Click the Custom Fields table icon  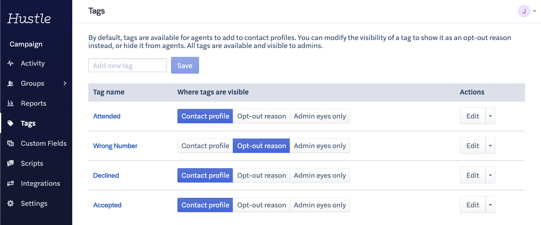(10, 143)
